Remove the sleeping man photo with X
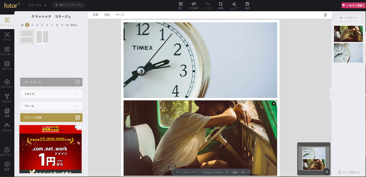Viewport: 366px width, 177px height. [274, 103]
